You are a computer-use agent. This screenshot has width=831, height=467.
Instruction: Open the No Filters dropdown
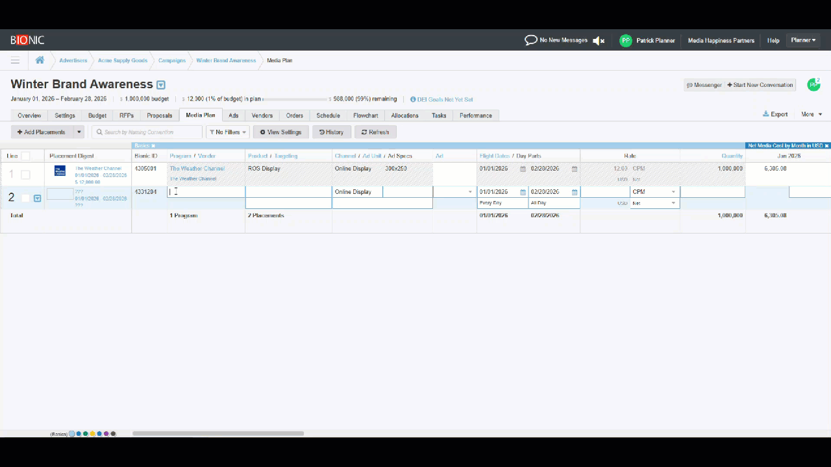pyautogui.click(x=228, y=132)
